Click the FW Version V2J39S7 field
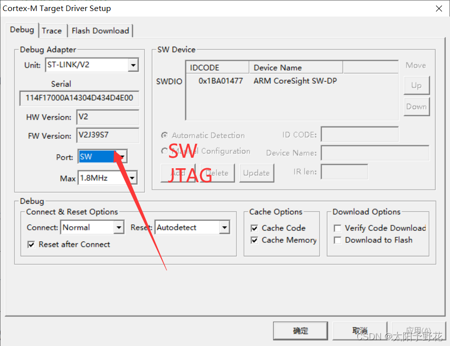Viewport: 450px width, 346px height. (107, 135)
